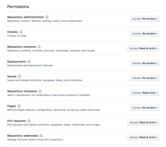The image size is (166, 147).
Task: Change Repository webhooks access dropdown
Action: 143,137
